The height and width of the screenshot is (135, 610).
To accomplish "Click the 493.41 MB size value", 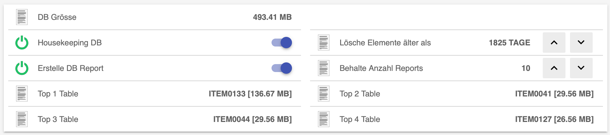I will coord(272,17).
